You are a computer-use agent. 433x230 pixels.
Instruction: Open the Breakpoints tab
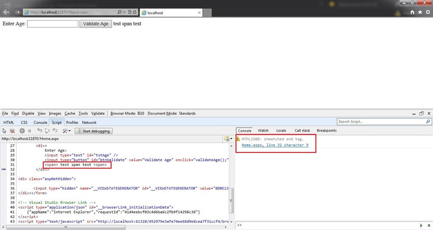tap(327, 130)
